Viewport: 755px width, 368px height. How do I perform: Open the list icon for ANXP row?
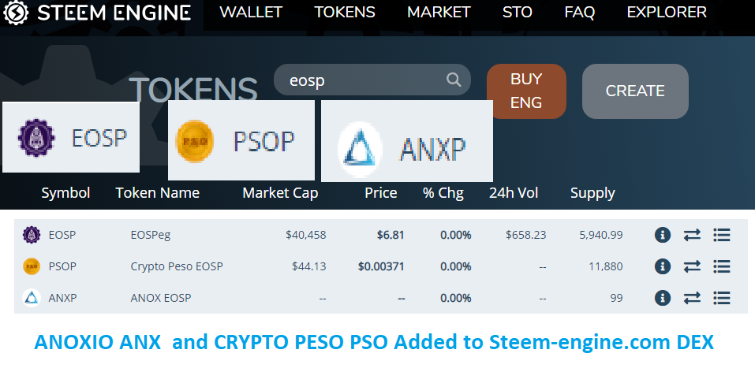click(721, 298)
